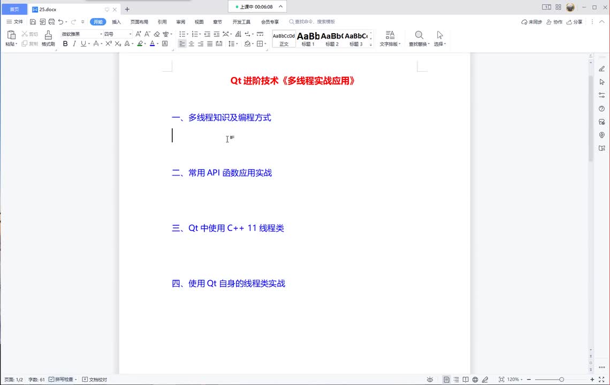Click the character border icon
The height and width of the screenshot is (385, 610).
(165, 43)
